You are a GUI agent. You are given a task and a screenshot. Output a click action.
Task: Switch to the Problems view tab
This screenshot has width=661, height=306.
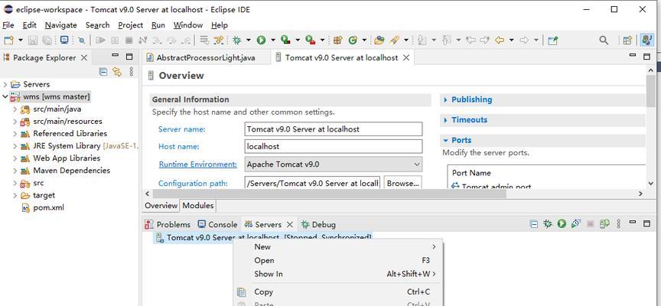coord(168,224)
